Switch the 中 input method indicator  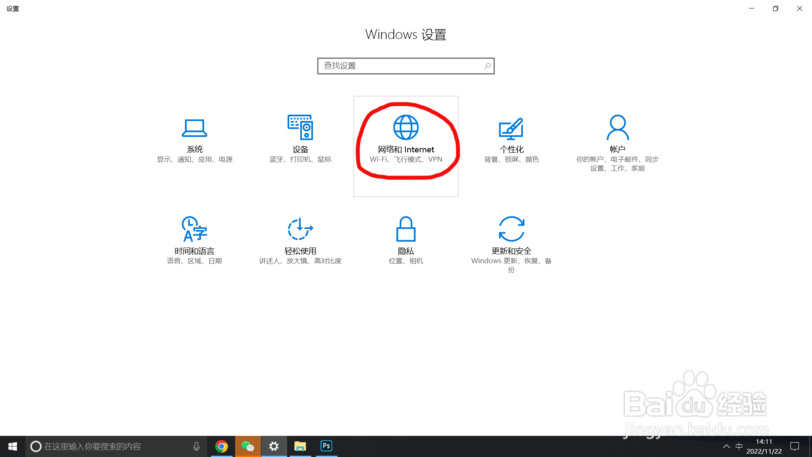[739, 446]
